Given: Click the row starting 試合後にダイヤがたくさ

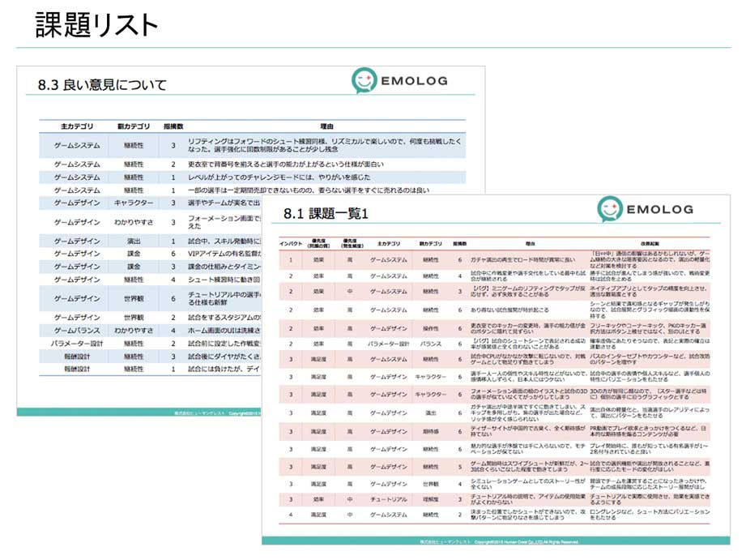Looking at the screenshot, I should tap(151, 357).
